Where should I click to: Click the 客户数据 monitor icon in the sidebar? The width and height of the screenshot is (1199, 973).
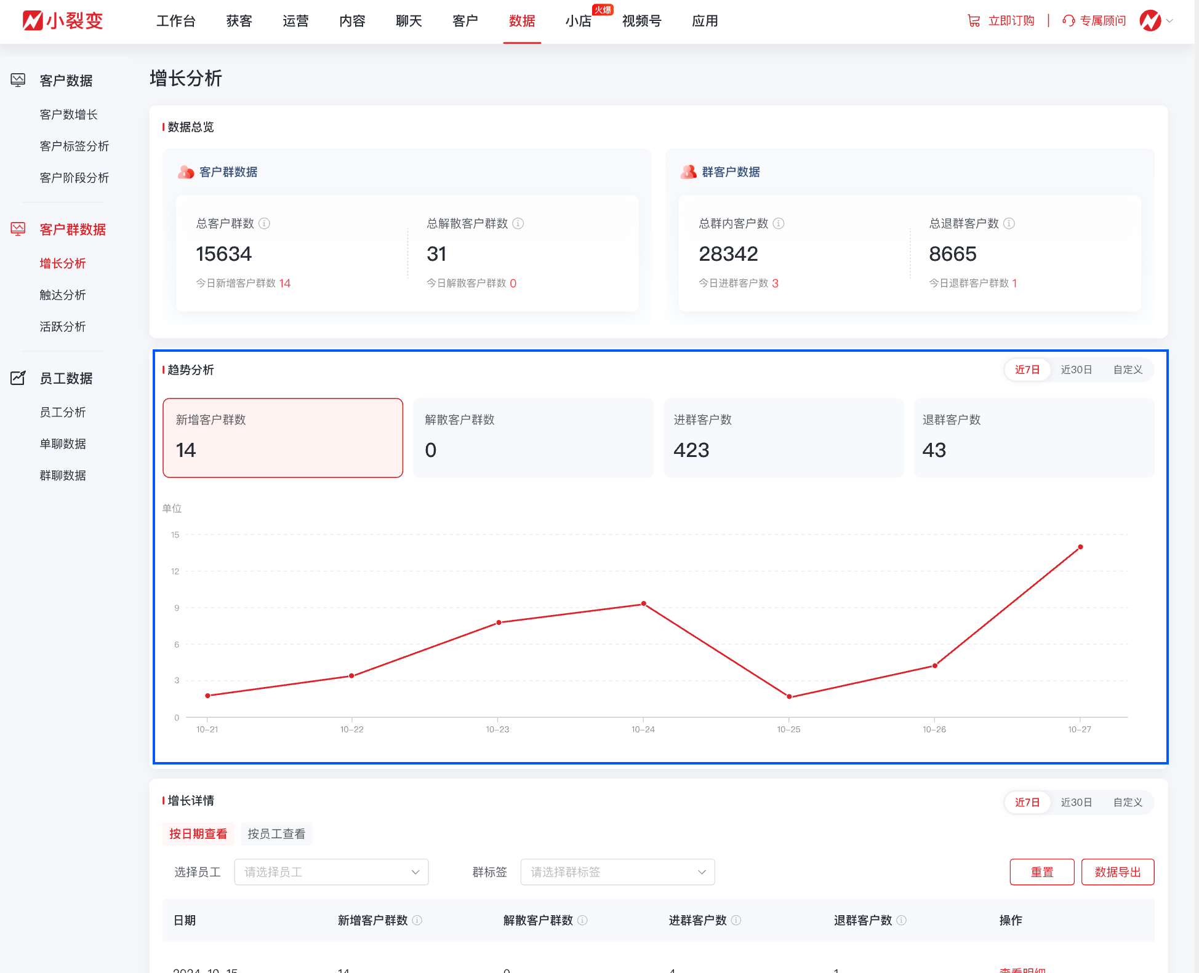(x=18, y=80)
